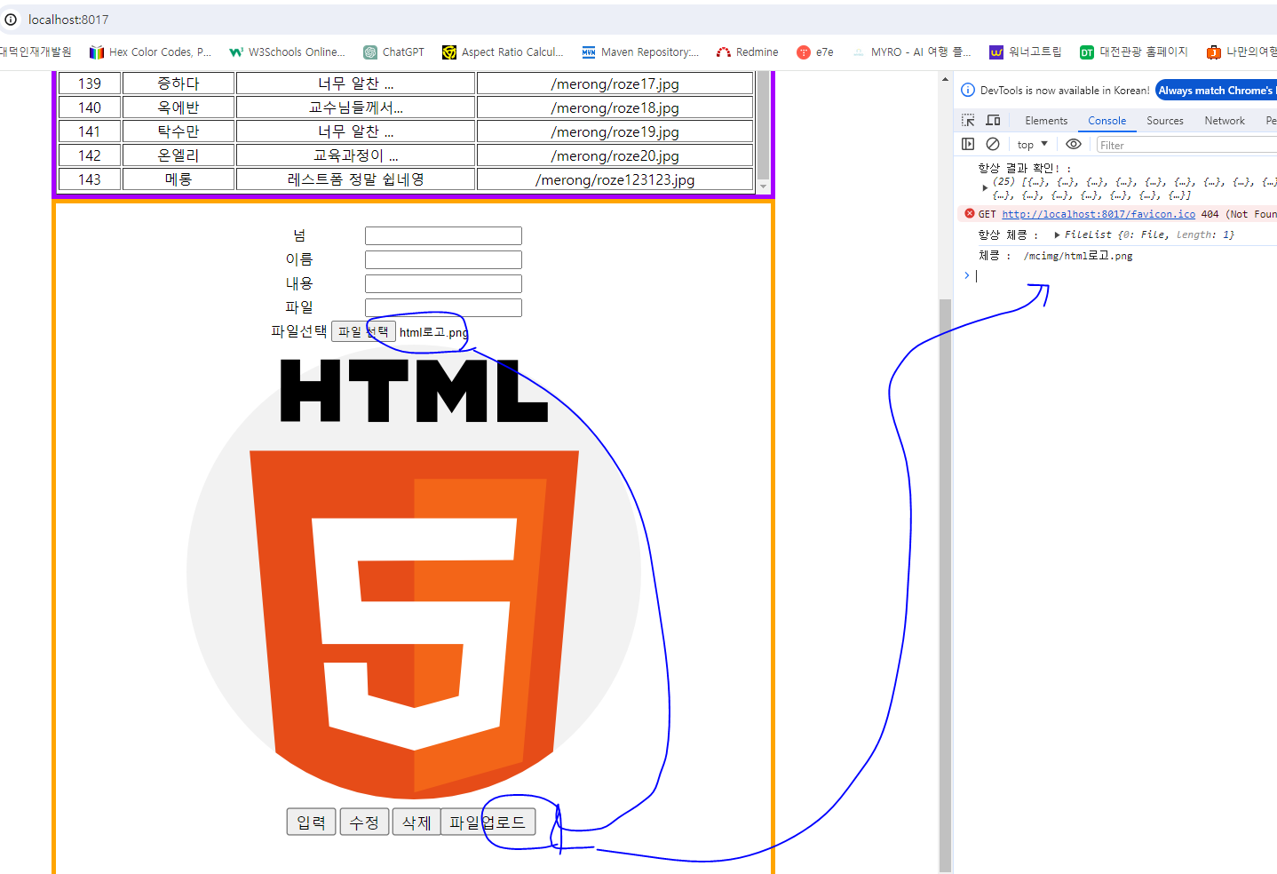Click the 삭제 button
Screen dimensions: 1277x874
(416, 822)
